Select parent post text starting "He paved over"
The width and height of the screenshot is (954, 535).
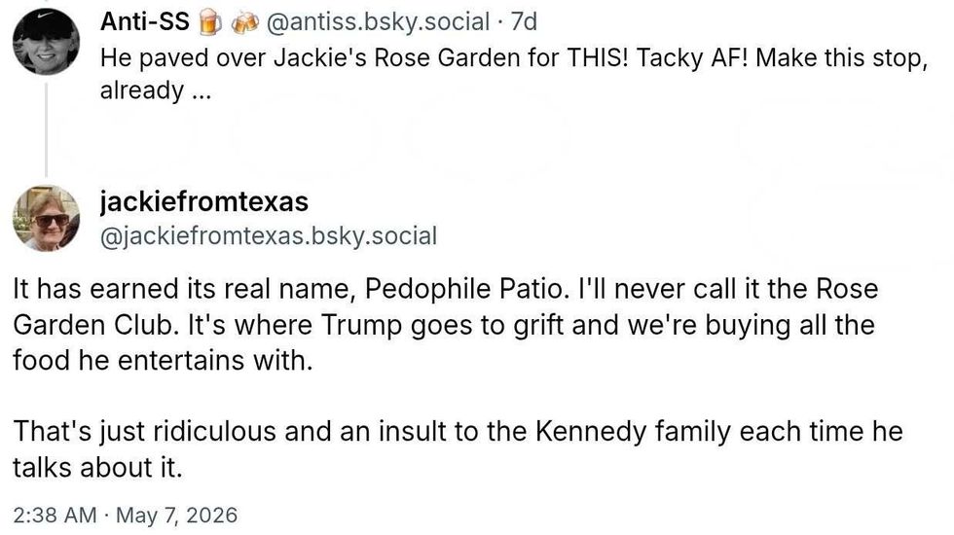[x=514, y=74]
